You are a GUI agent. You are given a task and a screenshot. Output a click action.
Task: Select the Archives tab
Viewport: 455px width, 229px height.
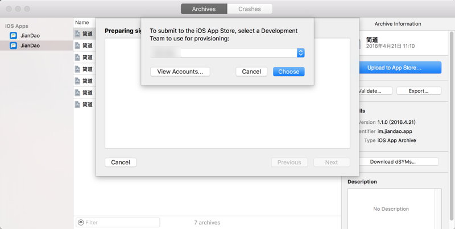(x=204, y=9)
